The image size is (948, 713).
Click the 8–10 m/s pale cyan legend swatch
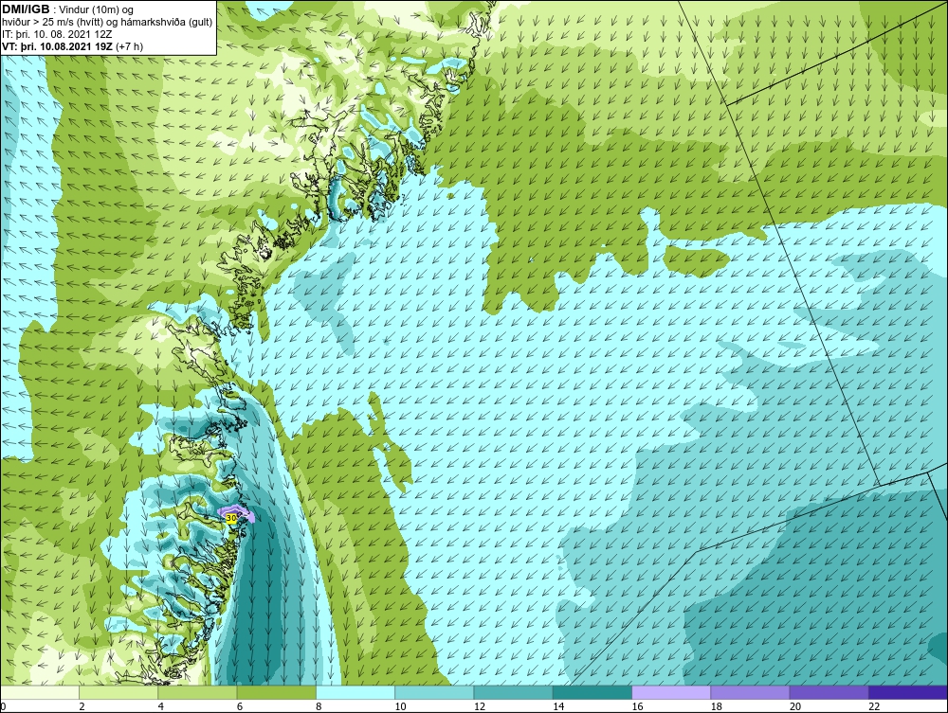click(355, 692)
